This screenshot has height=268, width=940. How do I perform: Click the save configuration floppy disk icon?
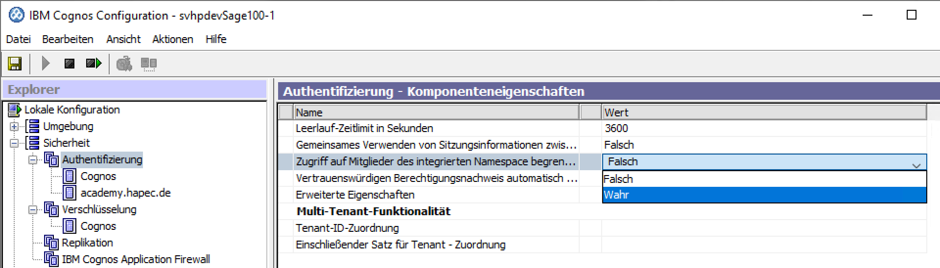coord(15,64)
